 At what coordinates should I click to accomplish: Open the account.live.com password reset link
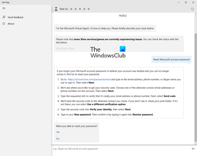pyautogui.click(x=89, y=79)
